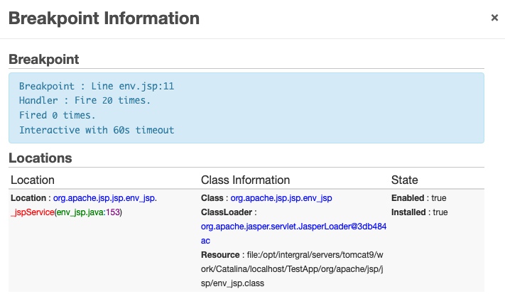Click the Class Information column header
The height and width of the screenshot is (294, 505).
(246, 180)
